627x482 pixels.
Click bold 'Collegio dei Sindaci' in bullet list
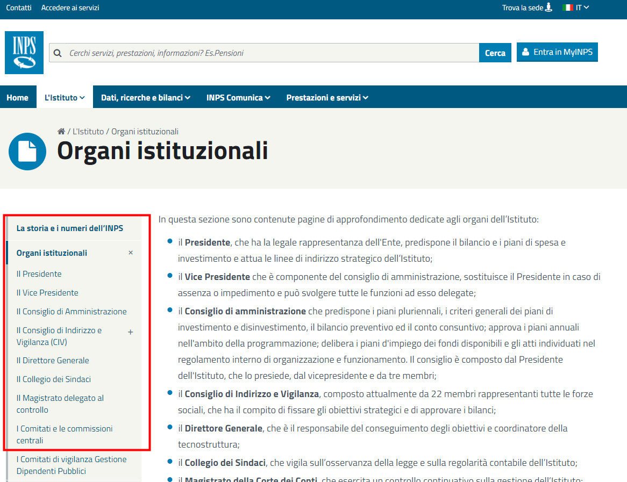225,463
